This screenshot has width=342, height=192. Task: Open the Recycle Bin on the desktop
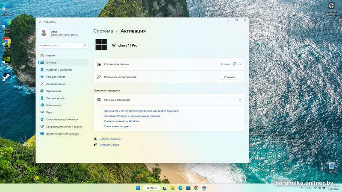coord(331,166)
